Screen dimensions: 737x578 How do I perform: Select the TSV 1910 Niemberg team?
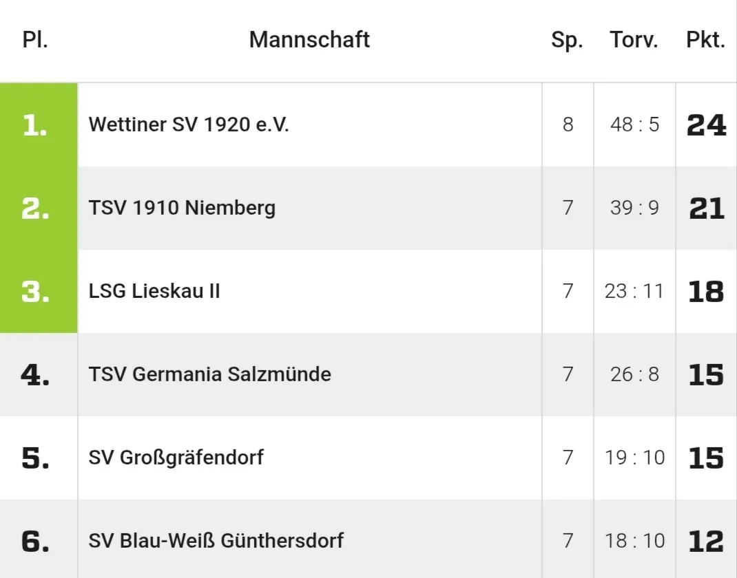click(x=182, y=208)
